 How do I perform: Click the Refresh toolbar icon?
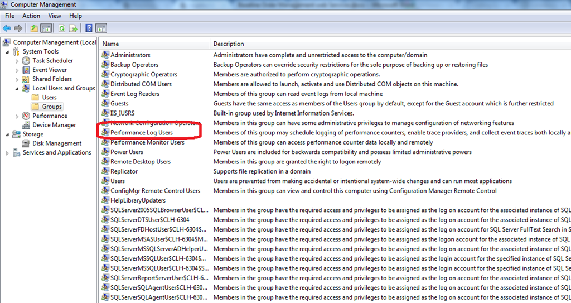pos(62,28)
